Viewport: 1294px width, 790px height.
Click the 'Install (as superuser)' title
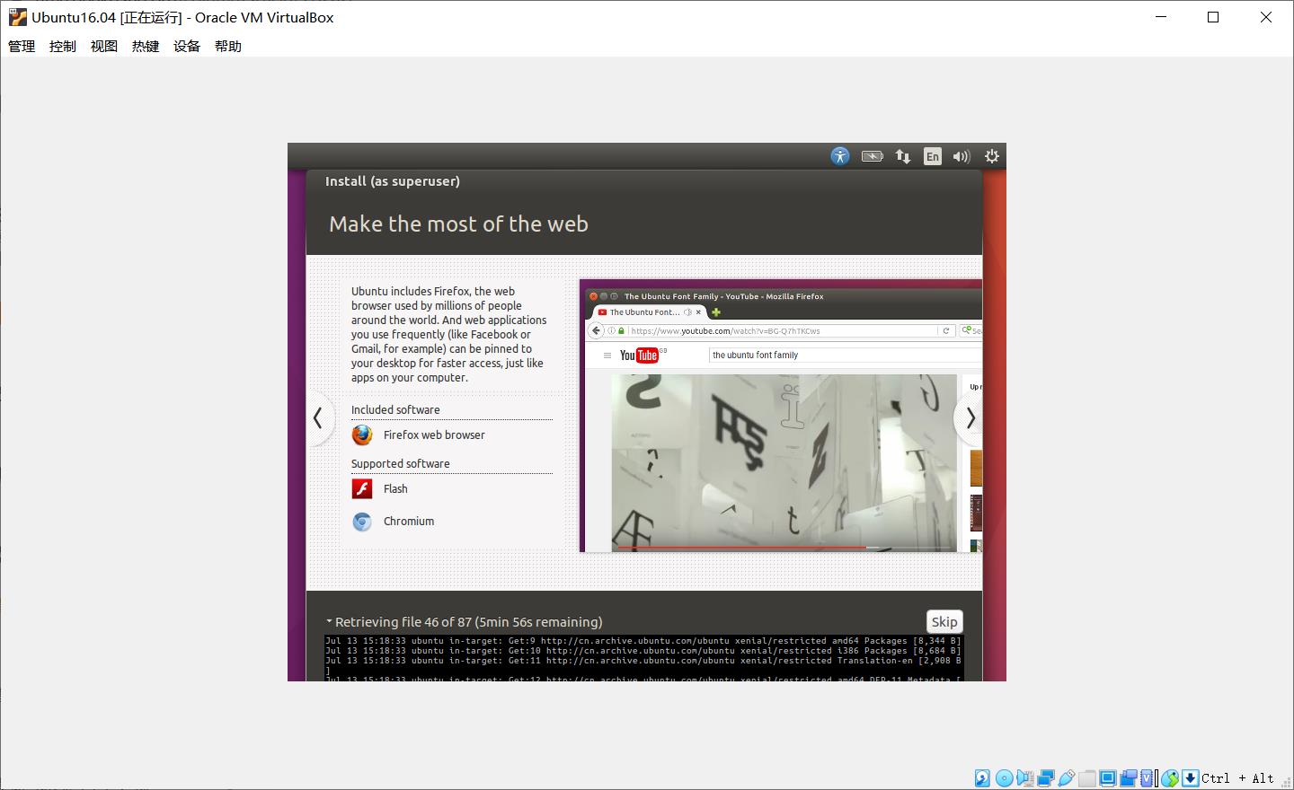[393, 180]
